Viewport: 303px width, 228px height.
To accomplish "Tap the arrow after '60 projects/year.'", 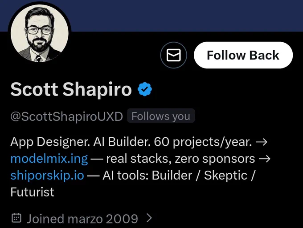I will (262, 142).
